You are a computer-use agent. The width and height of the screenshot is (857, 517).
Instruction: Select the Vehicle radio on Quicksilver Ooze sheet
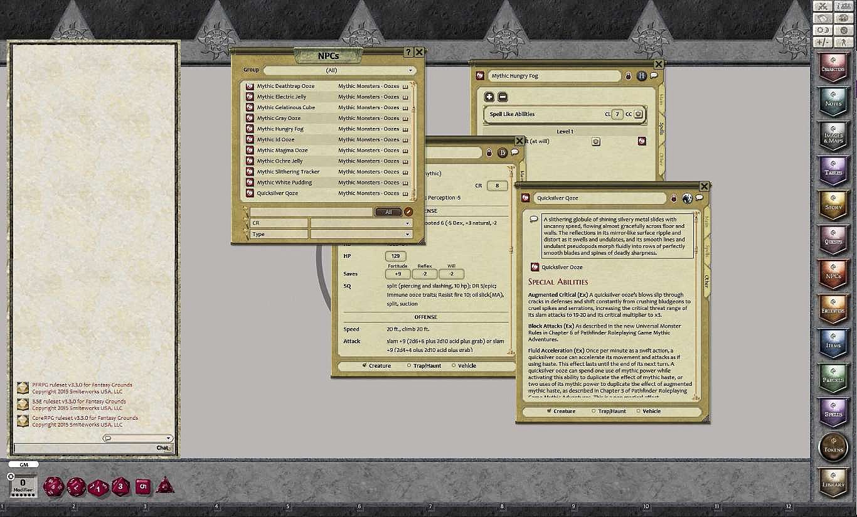pos(639,412)
